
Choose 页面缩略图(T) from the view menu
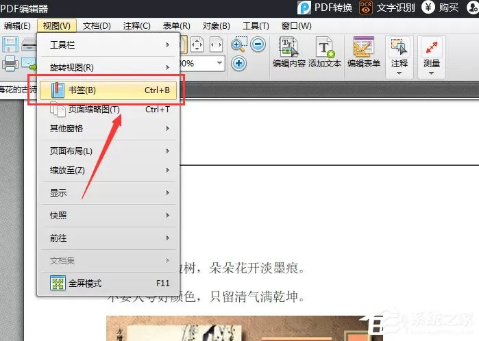[108, 110]
